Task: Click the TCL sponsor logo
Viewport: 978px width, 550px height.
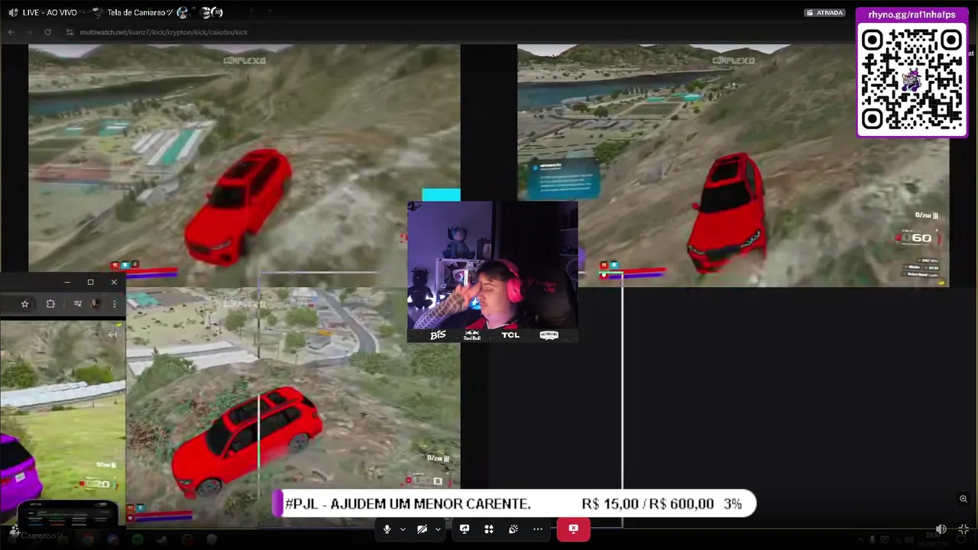Action: [510, 335]
